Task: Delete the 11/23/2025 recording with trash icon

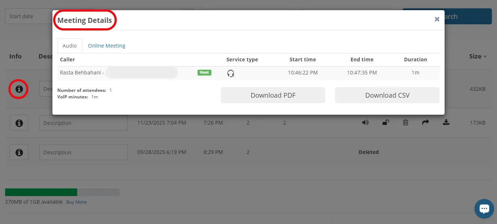Action: pyautogui.click(x=405, y=123)
